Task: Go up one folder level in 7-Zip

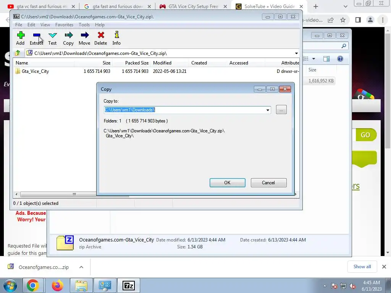Action: (18, 53)
